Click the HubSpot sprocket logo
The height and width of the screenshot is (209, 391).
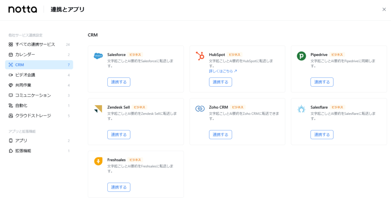(200, 56)
